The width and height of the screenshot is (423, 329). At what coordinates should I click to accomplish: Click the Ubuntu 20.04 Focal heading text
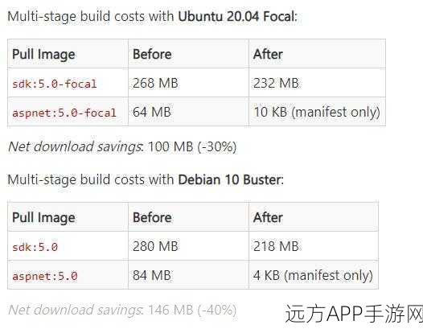pyautogui.click(x=236, y=16)
